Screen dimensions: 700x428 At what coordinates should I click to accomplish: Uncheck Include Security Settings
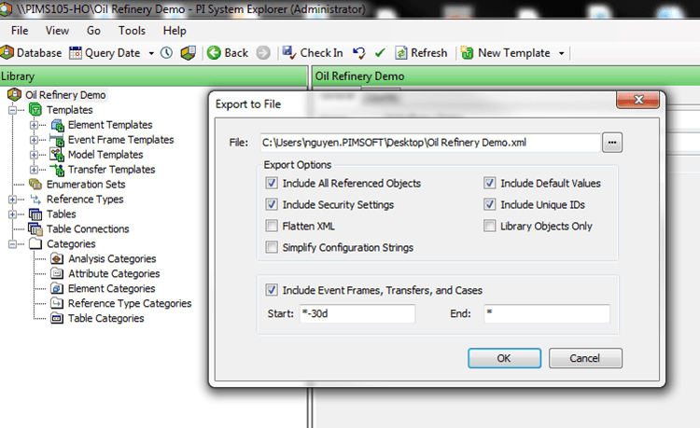[272, 204]
